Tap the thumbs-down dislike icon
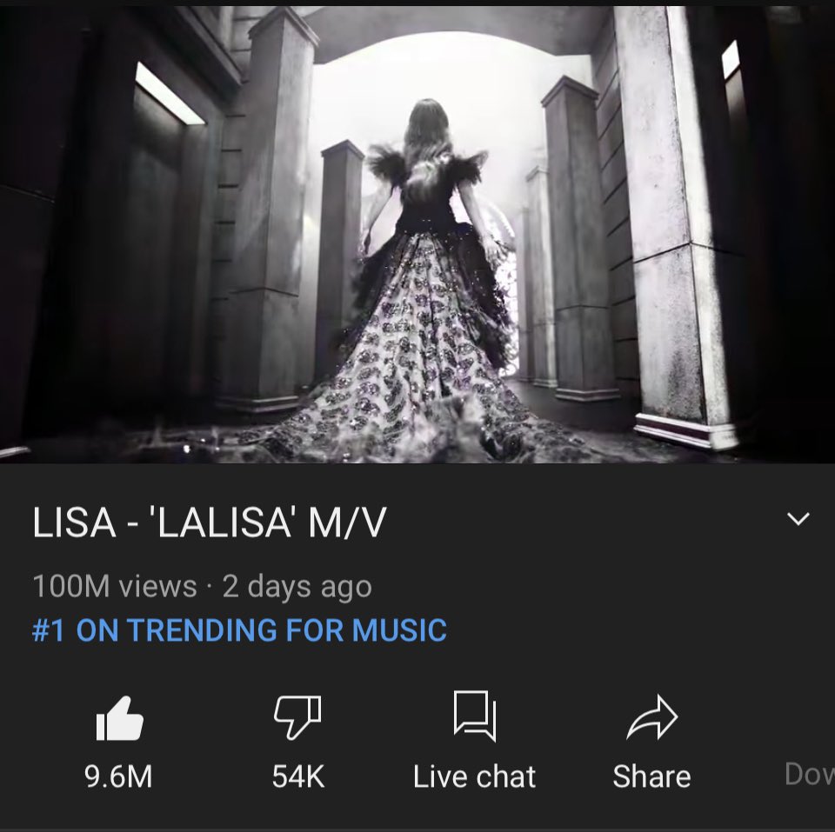The width and height of the screenshot is (835, 832). tap(297, 717)
